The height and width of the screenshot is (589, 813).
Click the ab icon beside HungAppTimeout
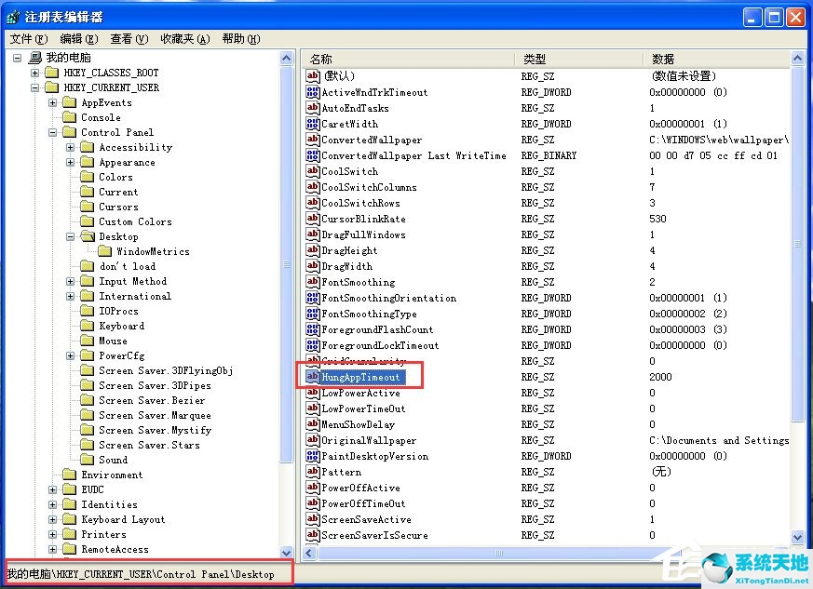tap(315, 377)
